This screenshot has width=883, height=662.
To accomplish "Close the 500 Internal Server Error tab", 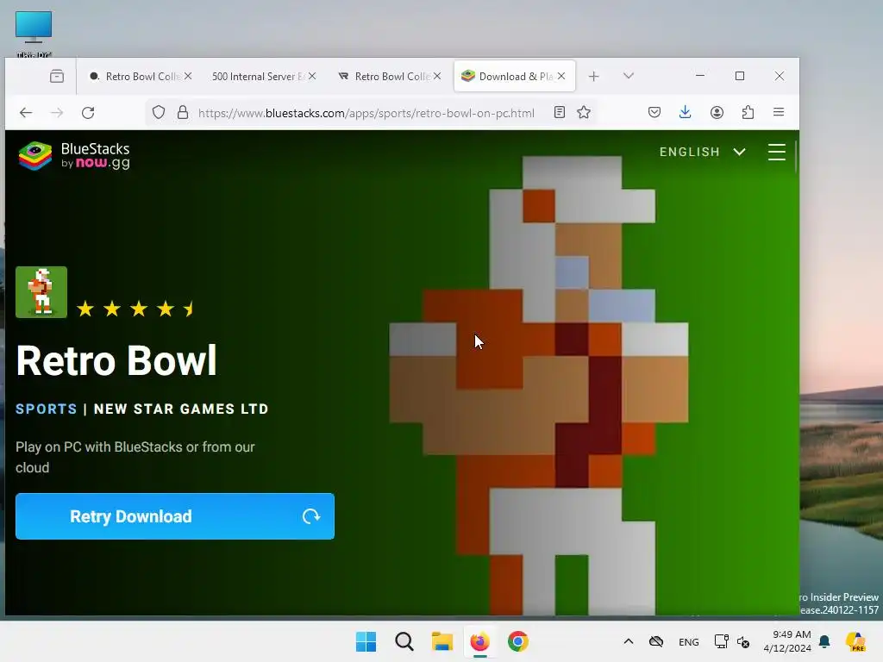I will (312, 76).
